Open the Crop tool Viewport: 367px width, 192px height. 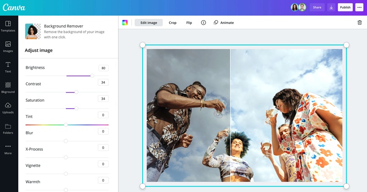tap(172, 23)
